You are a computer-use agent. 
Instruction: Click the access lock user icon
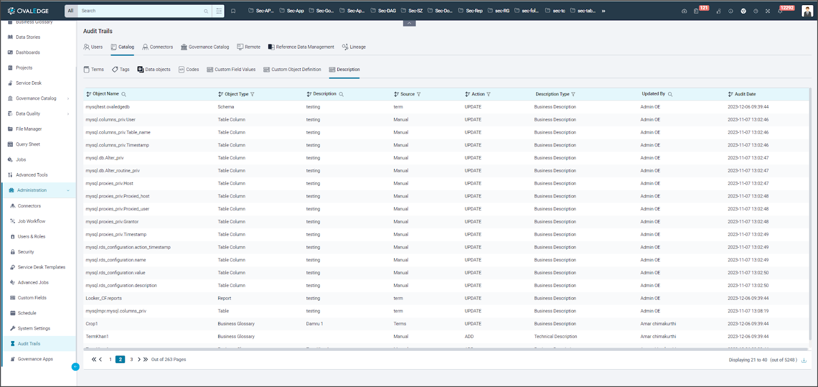coord(718,11)
